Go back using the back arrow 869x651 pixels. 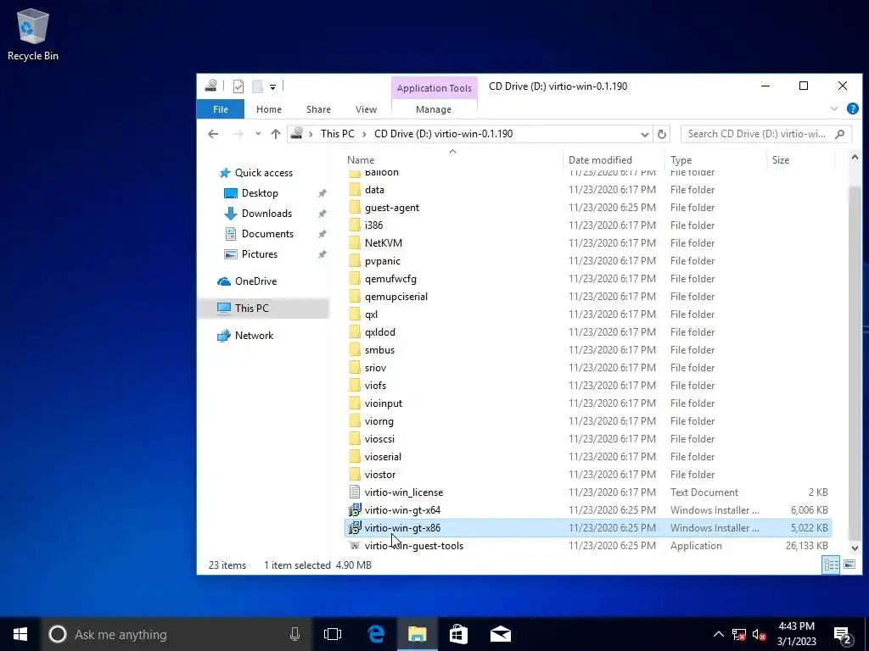[213, 133]
